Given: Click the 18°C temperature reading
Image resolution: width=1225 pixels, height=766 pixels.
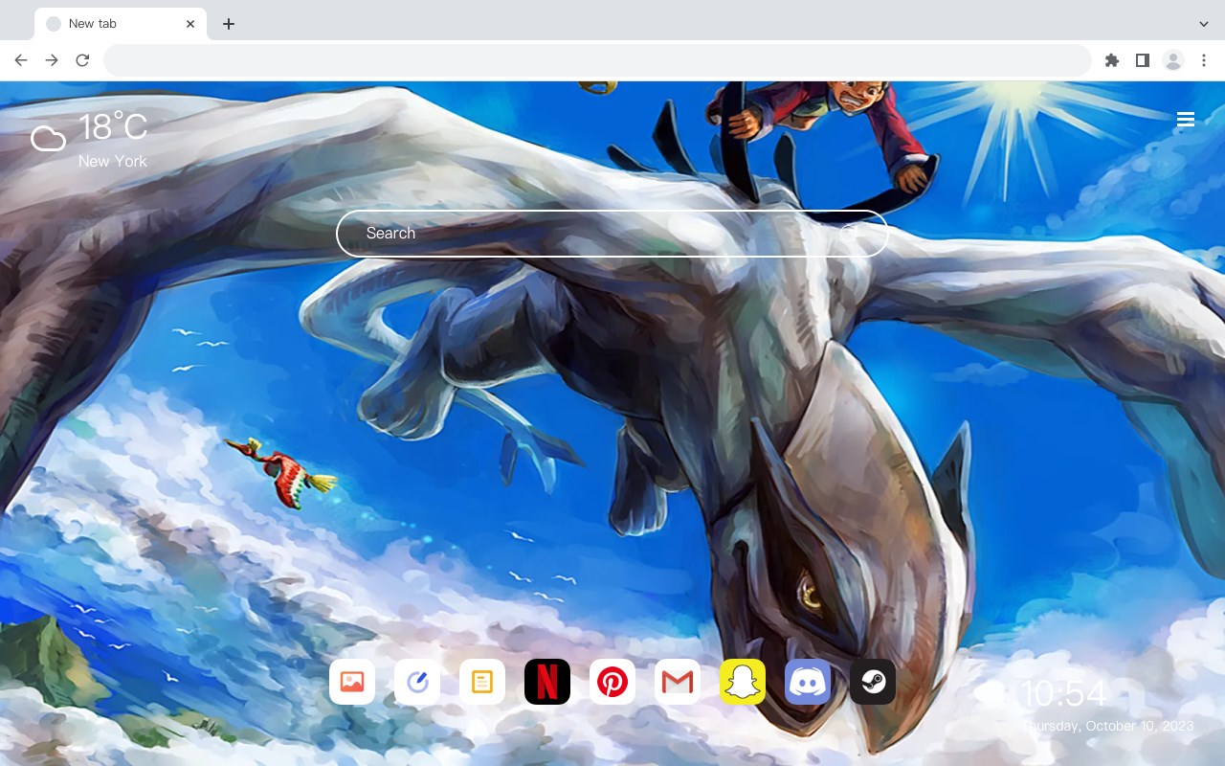Looking at the screenshot, I should point(113,127).
